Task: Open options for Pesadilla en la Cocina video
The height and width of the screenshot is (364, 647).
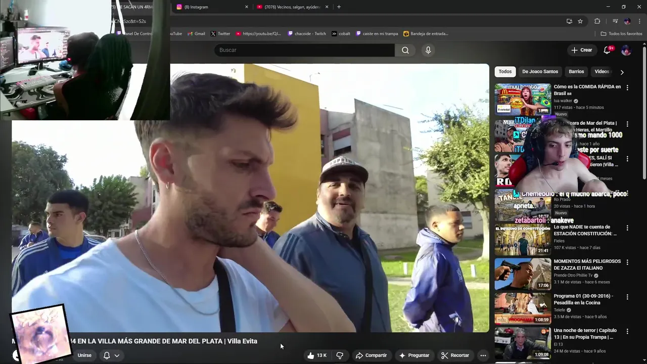Action: pyautogui.click(x=627, y=297)
